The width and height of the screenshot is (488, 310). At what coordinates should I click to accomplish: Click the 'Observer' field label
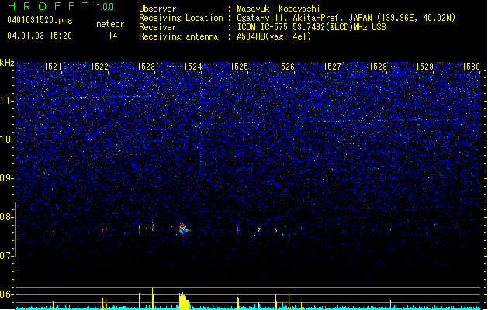(x=157, y=9)
